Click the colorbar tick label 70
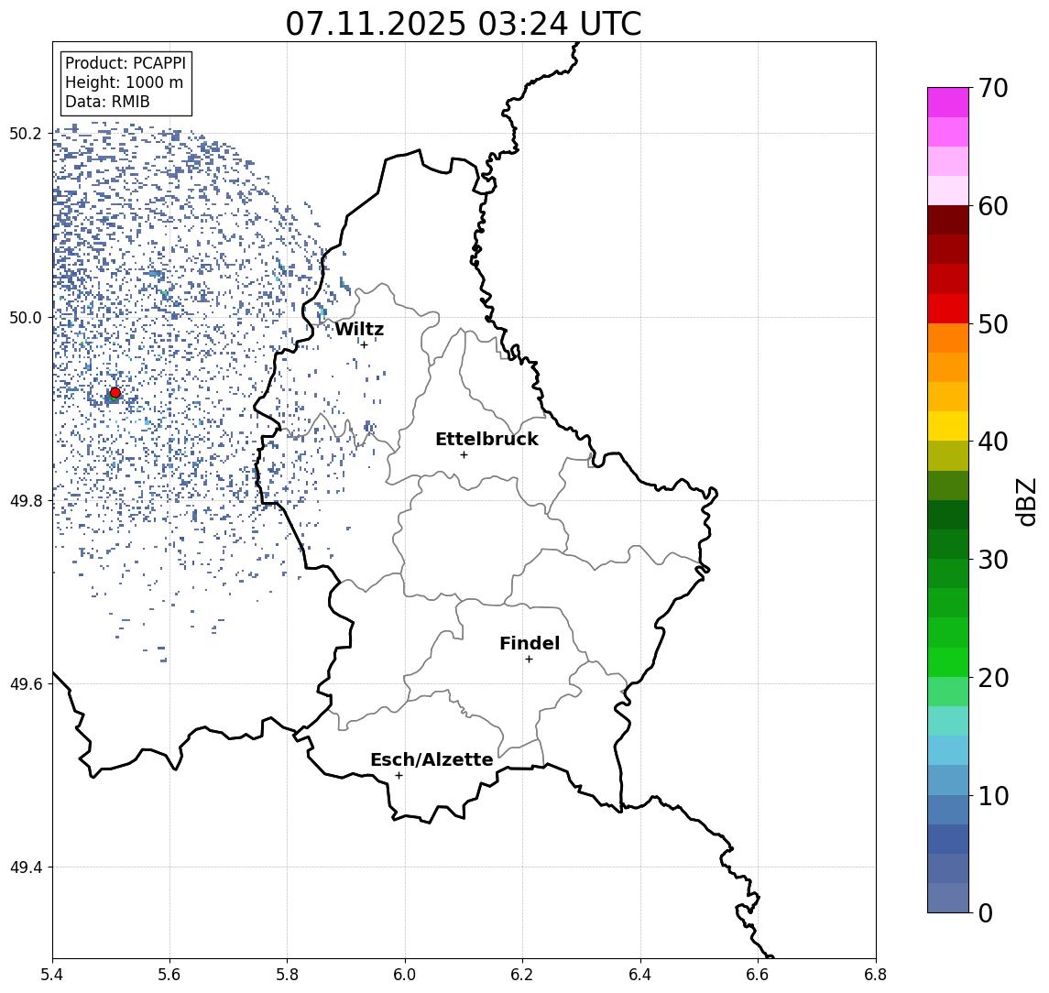This screenshot has width=1049, height=993. tap(993, 88)
